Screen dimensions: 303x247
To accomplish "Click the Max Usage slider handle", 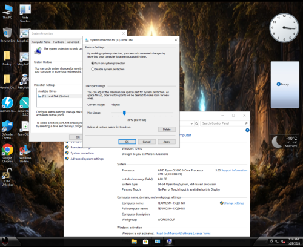I will coord(124,113).
